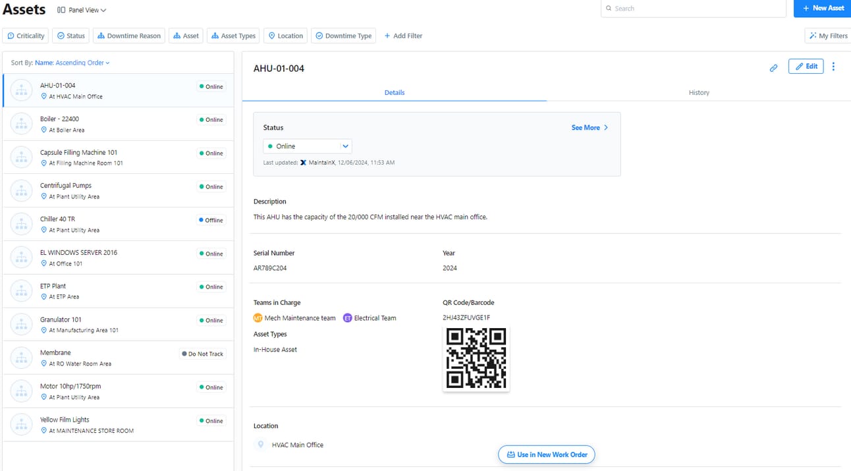
Task: Change sort order via Name: Ascending Order
Action: [x=72, y=63]
